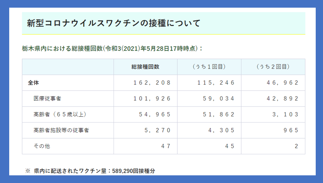Select the 高齢者 total cell 54,965
The image size is (323, 183).
pyautogui.click(x=155, y=114)
